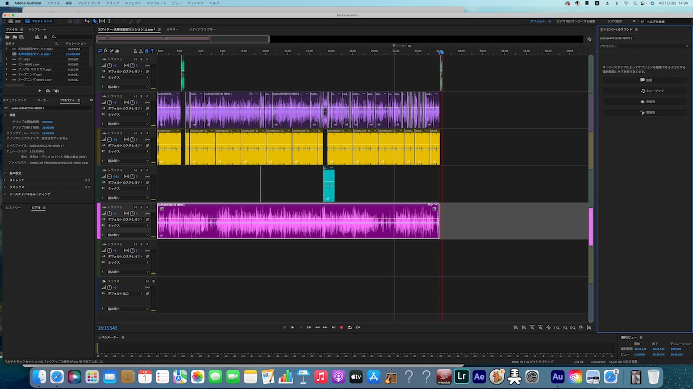This screenshot has width=693, height=389.
Task: Open トラック 1 読み取り automation mode dropdown
Action: (x=128, y=87)
